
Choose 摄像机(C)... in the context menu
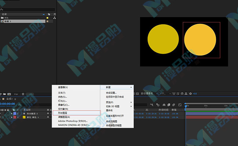point(76,105)
